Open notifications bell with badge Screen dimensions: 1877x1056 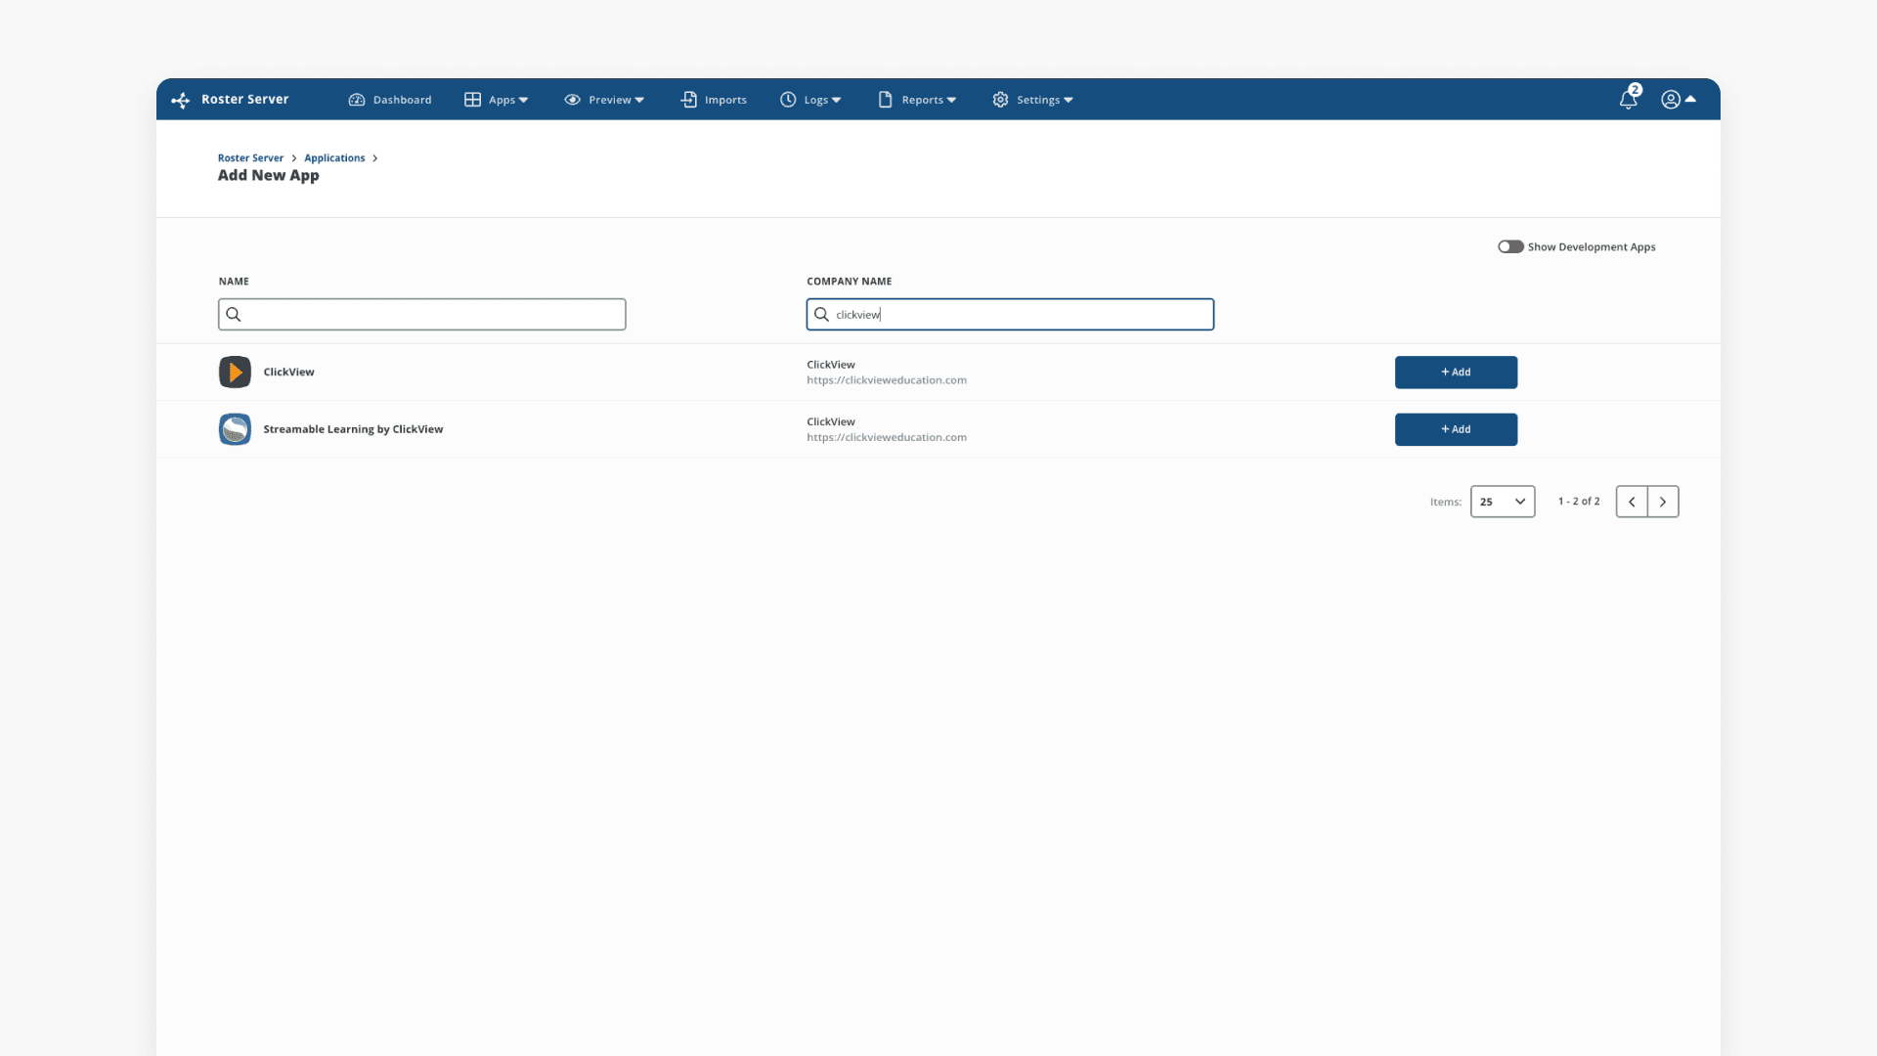point(1629,98)
